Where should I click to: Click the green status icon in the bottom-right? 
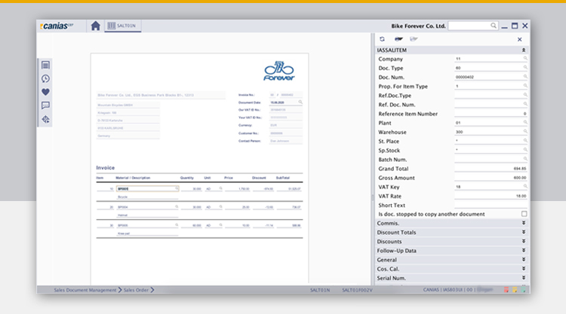523,289
